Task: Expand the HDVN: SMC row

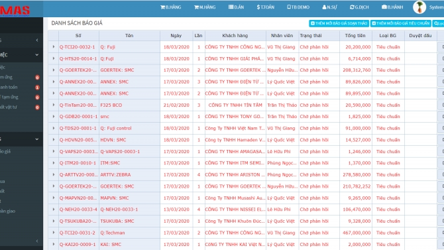Action: (54, 140)
